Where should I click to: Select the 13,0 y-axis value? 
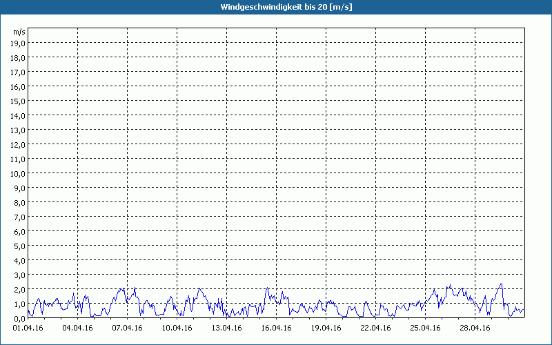tap(18, 130)
